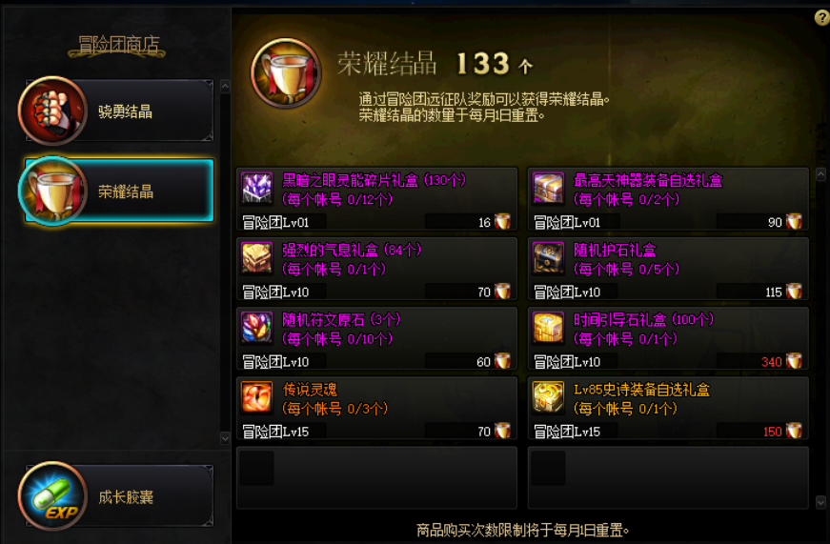This screenshot has width=830, height=544.
Task: Click the 最高天神器装备自选礼盒 chest icon
Action: 548,189
